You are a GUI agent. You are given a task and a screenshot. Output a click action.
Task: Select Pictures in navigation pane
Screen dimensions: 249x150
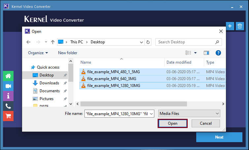[47, 99]
